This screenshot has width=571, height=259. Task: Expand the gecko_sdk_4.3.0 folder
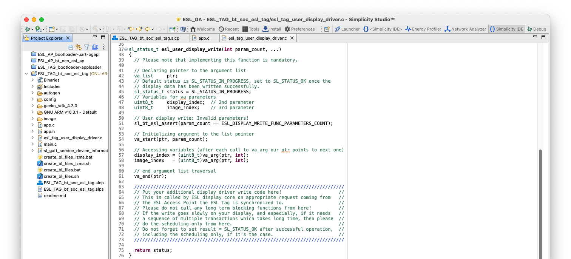tap(33, 106)
